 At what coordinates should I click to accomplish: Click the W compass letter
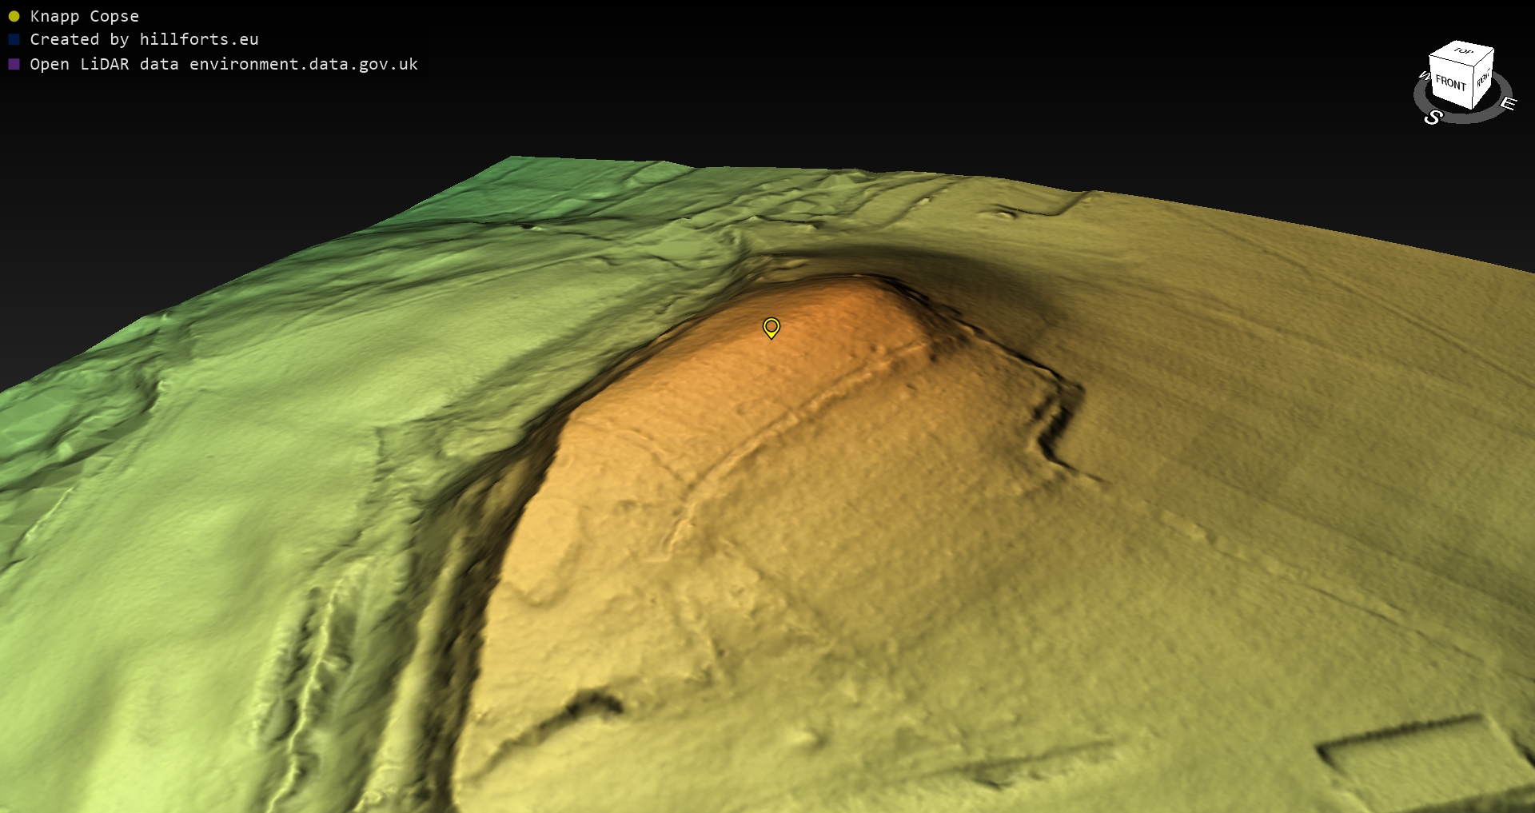coord(1423,77)
